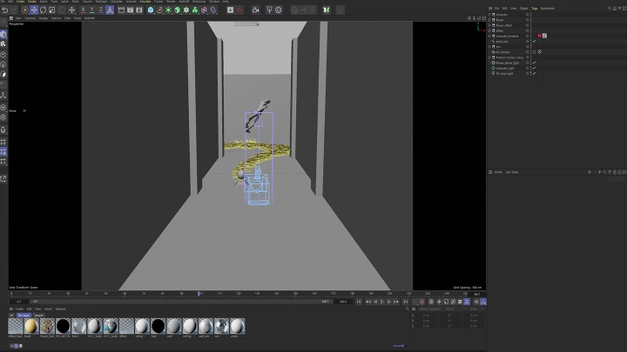The height and width of the screenshot is (352, 627).
Task: Expand the flower_effect null
Action: coord(489,25)
